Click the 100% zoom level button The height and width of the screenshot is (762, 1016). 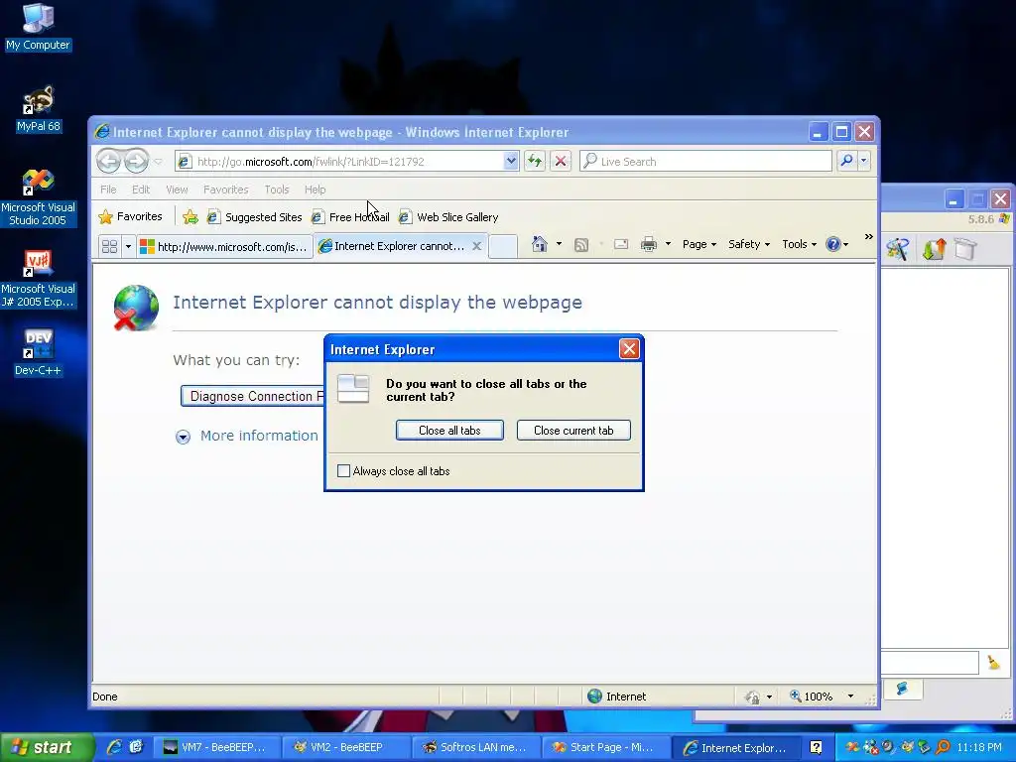tap(812, 697)
